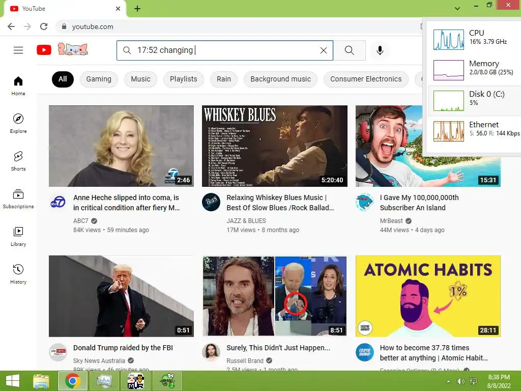The image size is (521, 391).
Task: Click the YouTube search input field
Action: point(224,50)
